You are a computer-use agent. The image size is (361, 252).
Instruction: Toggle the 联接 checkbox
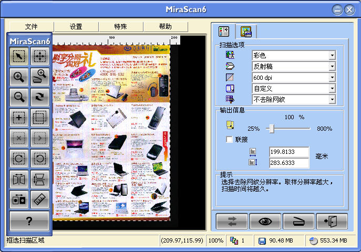(229, 140)
